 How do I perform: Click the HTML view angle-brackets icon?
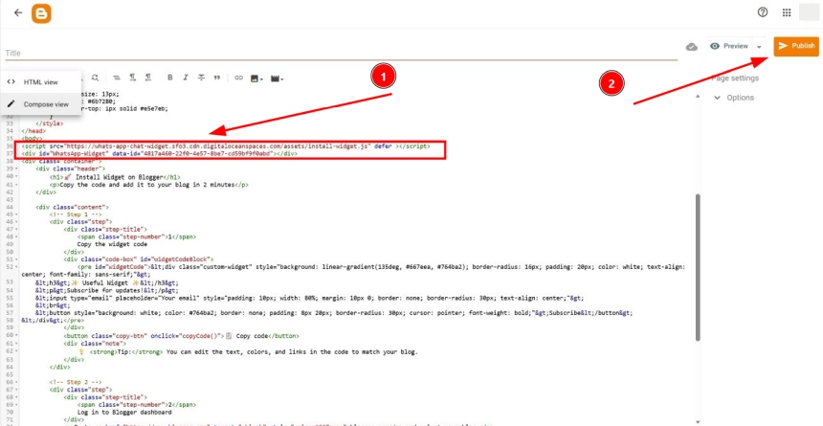11,82
